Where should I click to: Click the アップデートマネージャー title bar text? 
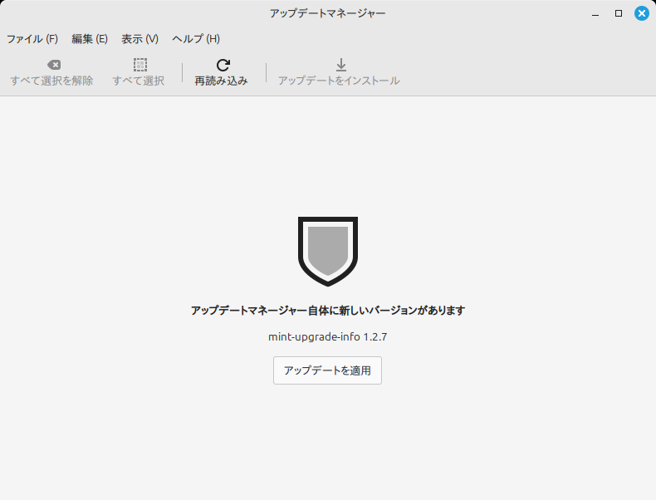click(327, 13)
